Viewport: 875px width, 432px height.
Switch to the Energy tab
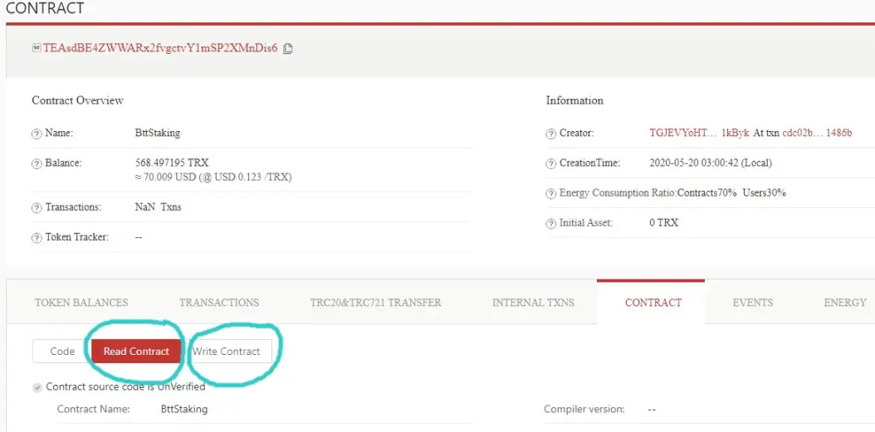(845, 303)
